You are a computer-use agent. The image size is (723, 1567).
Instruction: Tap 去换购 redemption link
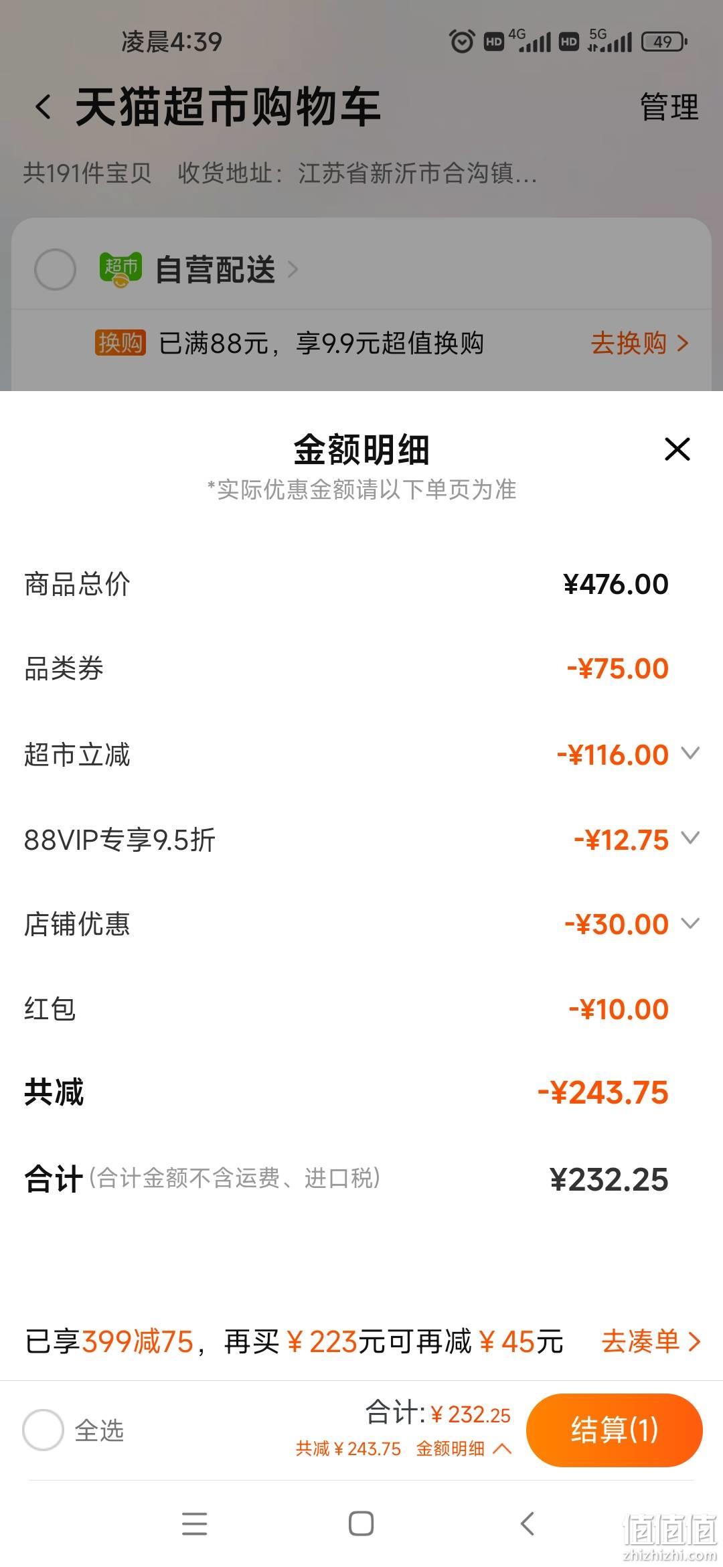click(639, 343)
